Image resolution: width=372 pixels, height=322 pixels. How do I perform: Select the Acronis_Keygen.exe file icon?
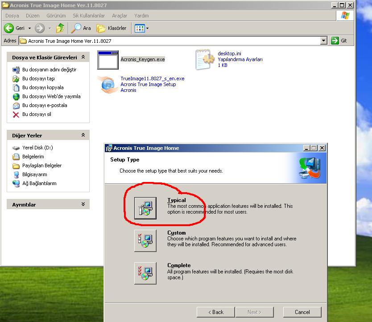[x=107, y=60]
